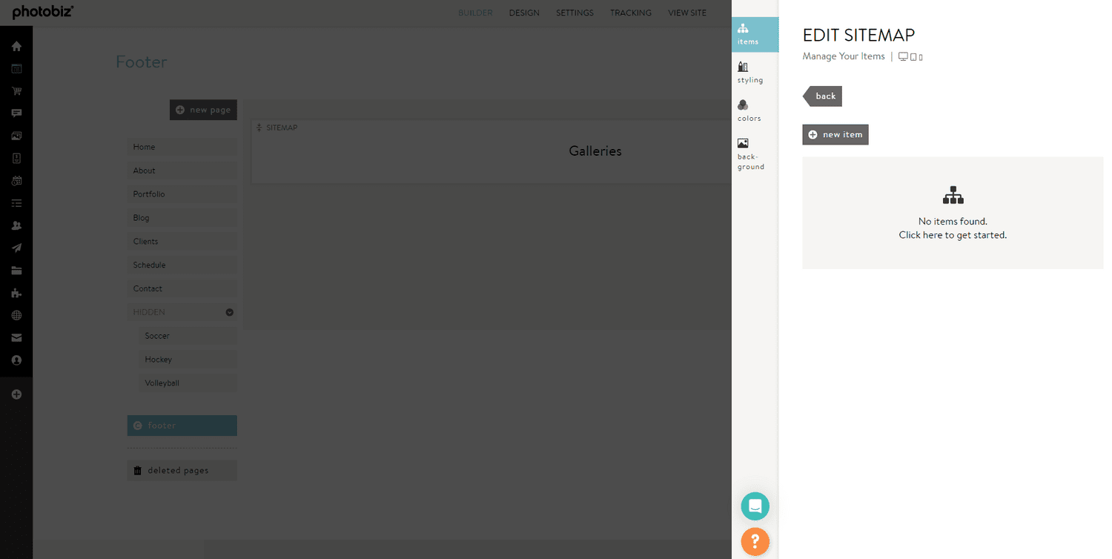Open the TRACKING menu in top bar
Viewport: 1112px width, 559px height.
point(630,13)
